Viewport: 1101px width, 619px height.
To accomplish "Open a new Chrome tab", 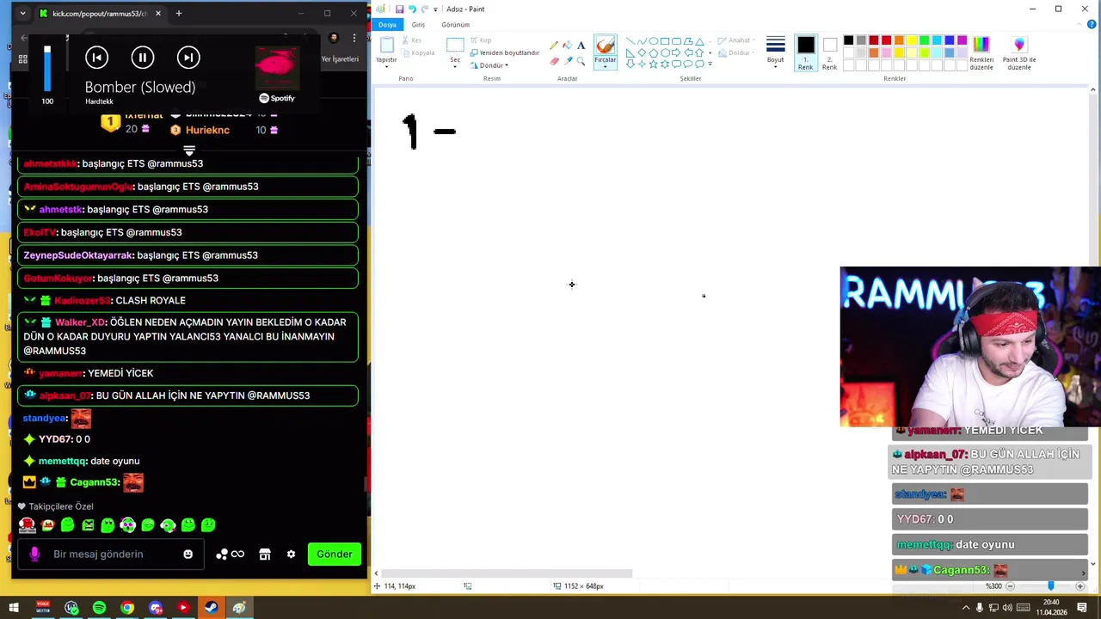I will (x=179, y=13).
